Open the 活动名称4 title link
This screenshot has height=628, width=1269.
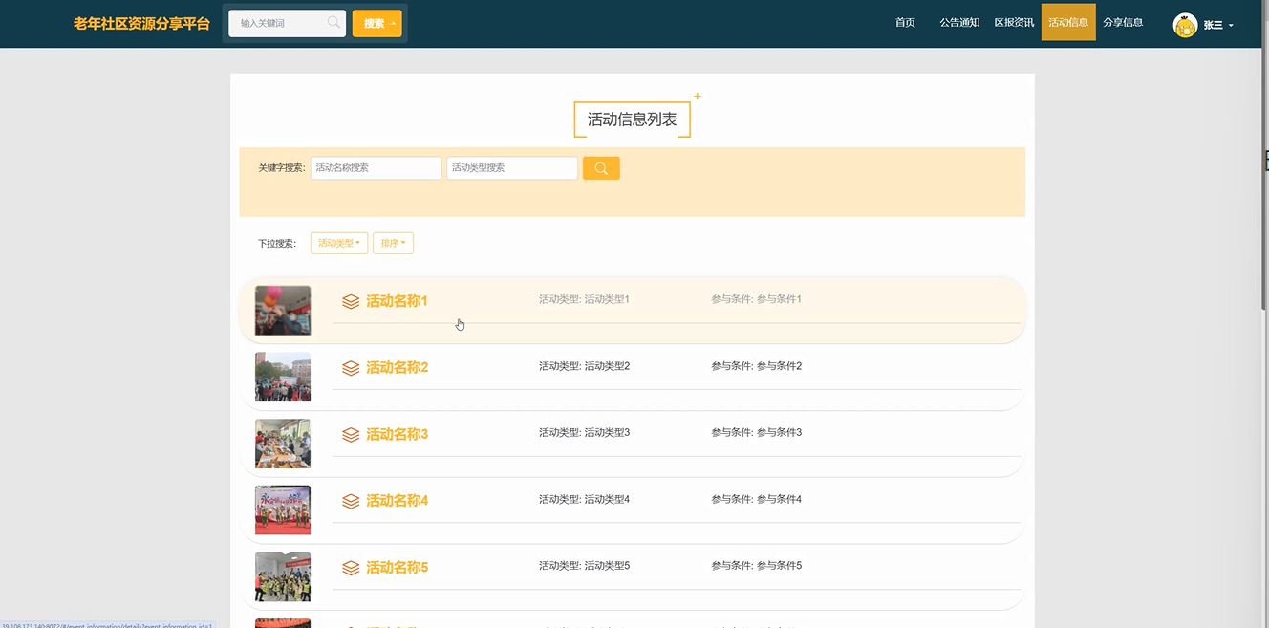tap(397, 500)
